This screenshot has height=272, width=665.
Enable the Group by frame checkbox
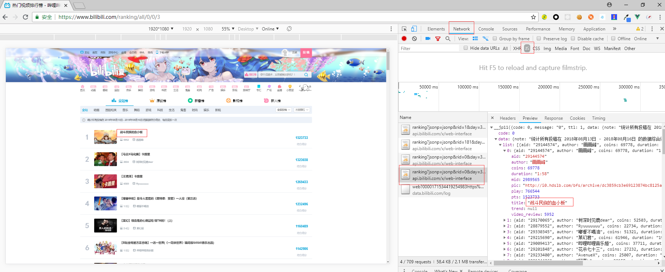point(495,38)
